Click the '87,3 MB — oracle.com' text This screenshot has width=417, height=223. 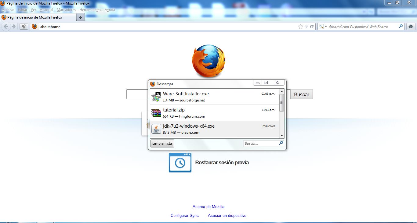pos(181,133)
